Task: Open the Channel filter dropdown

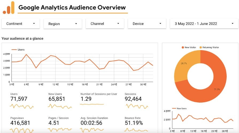Action: click(x=105, y=23)
